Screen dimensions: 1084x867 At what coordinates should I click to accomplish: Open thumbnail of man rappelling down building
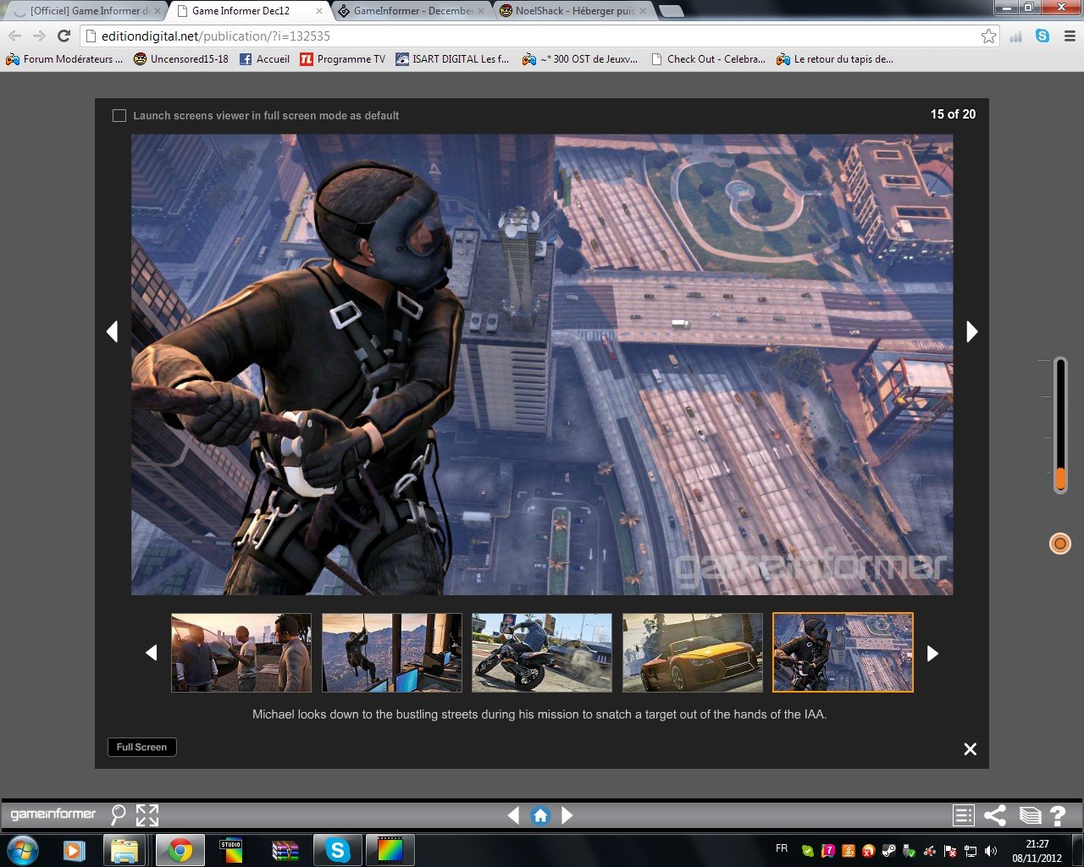pos(392,653)
